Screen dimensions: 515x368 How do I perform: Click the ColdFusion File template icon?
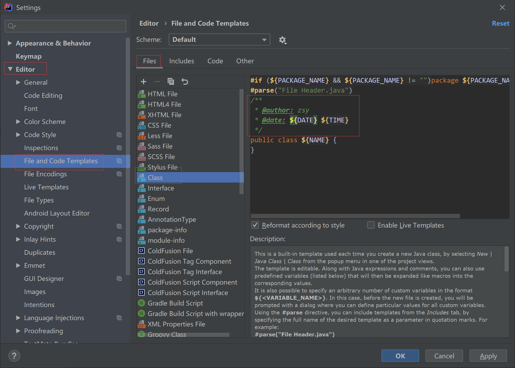tap(141, 251)
